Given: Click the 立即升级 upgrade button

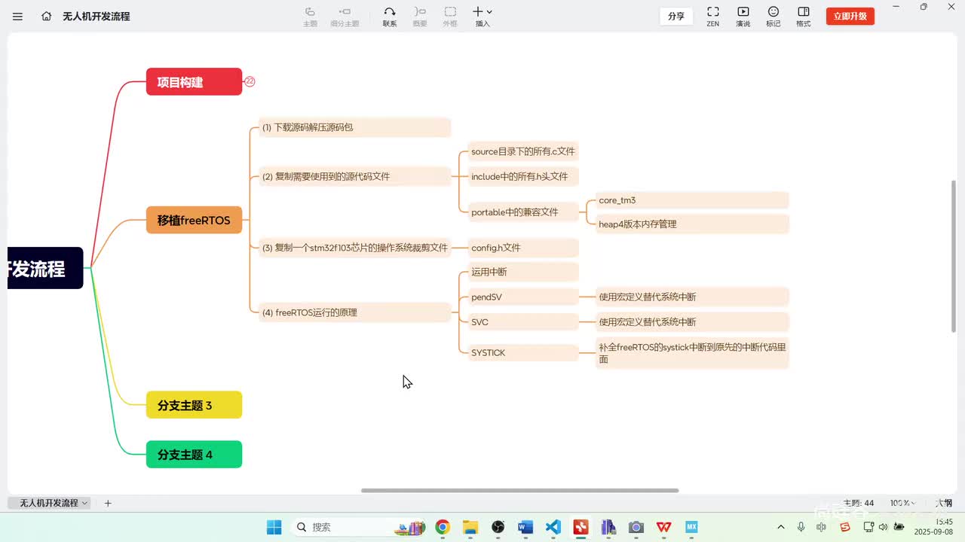Looking at the screenshot, I should point(850,16).
